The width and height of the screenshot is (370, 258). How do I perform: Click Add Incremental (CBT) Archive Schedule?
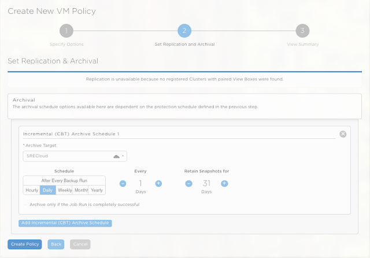click(x=65, y=223)
